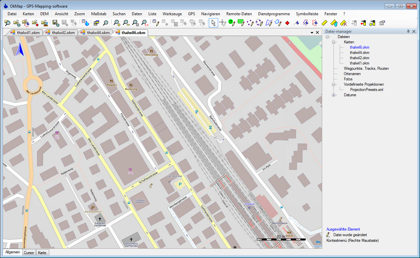Click the blue polygon area drawing tool
The image size is (420, 258).
click(x=278, y=23)
